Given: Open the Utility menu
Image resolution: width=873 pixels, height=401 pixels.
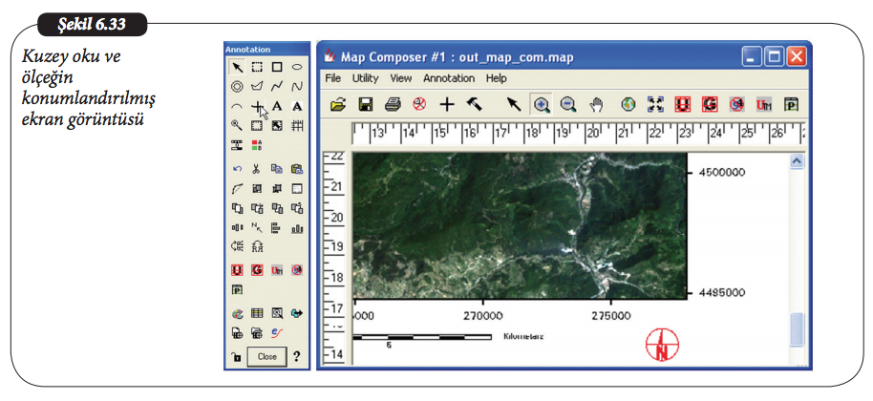Looking at the screenshot, I should click(x=365, y=78).
